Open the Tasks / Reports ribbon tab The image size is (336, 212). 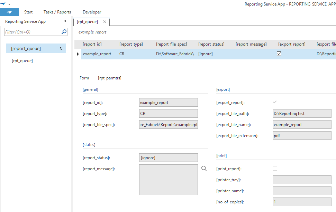(x=57, y=12)
